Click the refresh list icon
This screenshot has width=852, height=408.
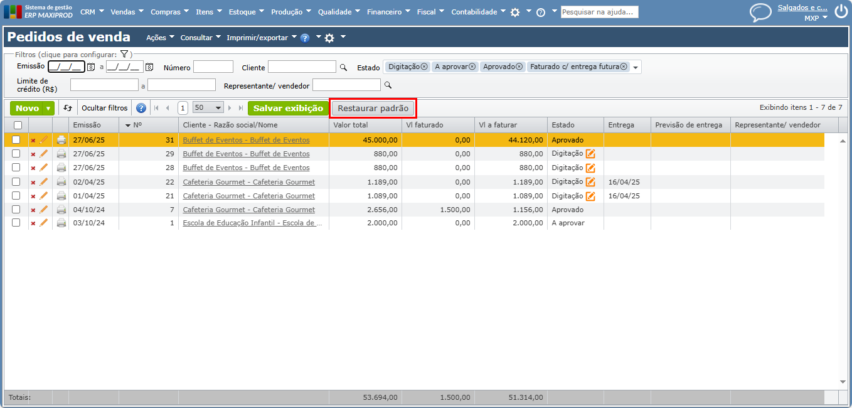tap(68, 108)
